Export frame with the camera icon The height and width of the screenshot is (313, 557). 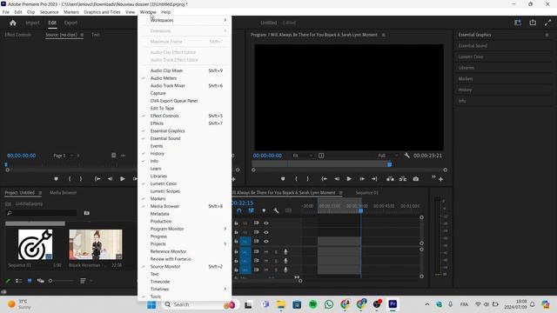[x=416, y=179]
